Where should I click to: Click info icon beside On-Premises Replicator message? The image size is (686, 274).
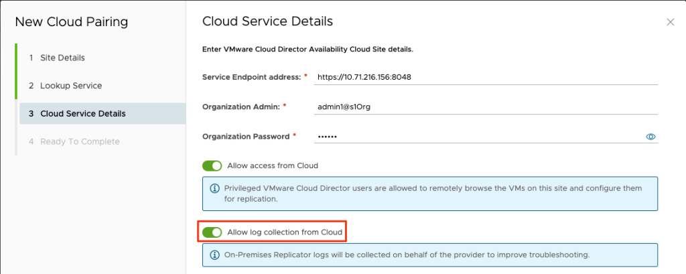pyautogui.click(x=215, y=255)
